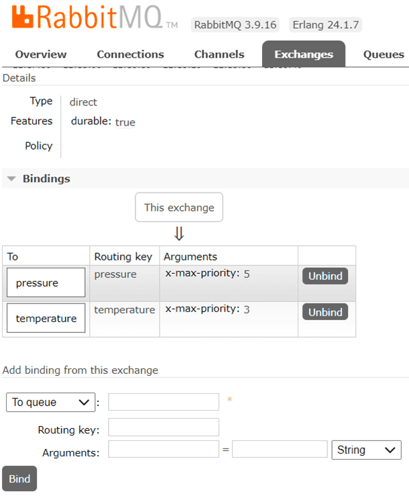This screenshot has width=409, height=496.
Task: Unbind the temperature queue binding
Action: click(x=325, y=312)
